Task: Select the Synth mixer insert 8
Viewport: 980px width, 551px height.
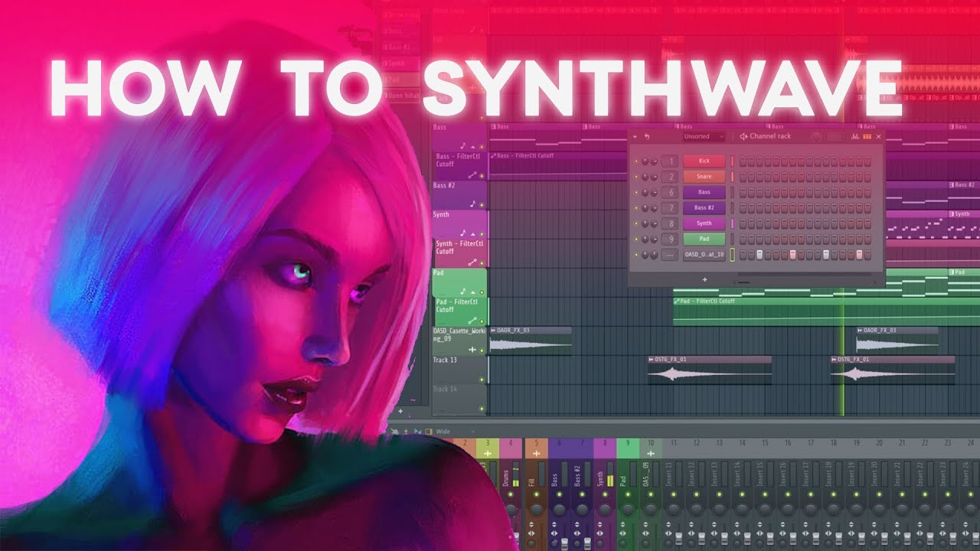Action: pos(605,493)
